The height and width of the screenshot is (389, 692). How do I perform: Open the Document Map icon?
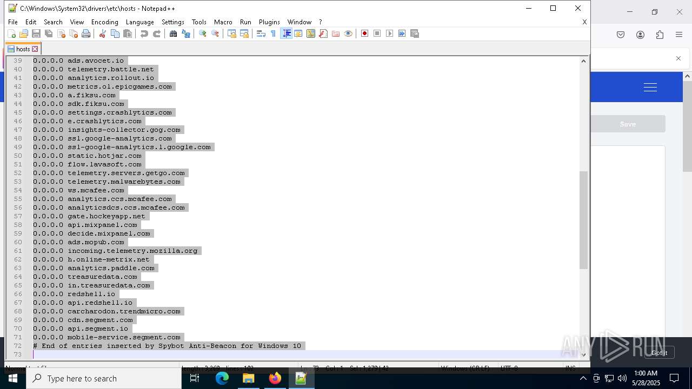coord(311,33)
